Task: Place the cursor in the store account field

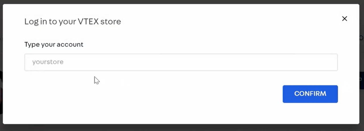Action: [181, 62]
